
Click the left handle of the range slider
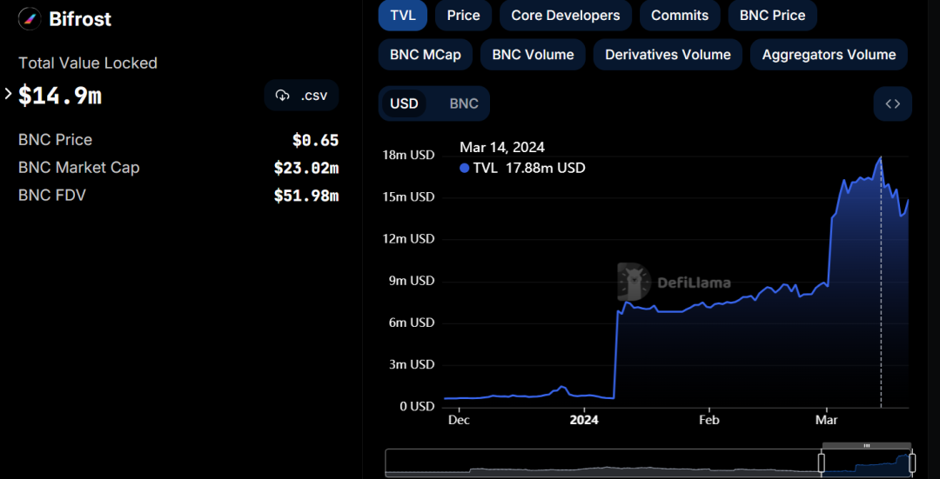pos(822,462)
